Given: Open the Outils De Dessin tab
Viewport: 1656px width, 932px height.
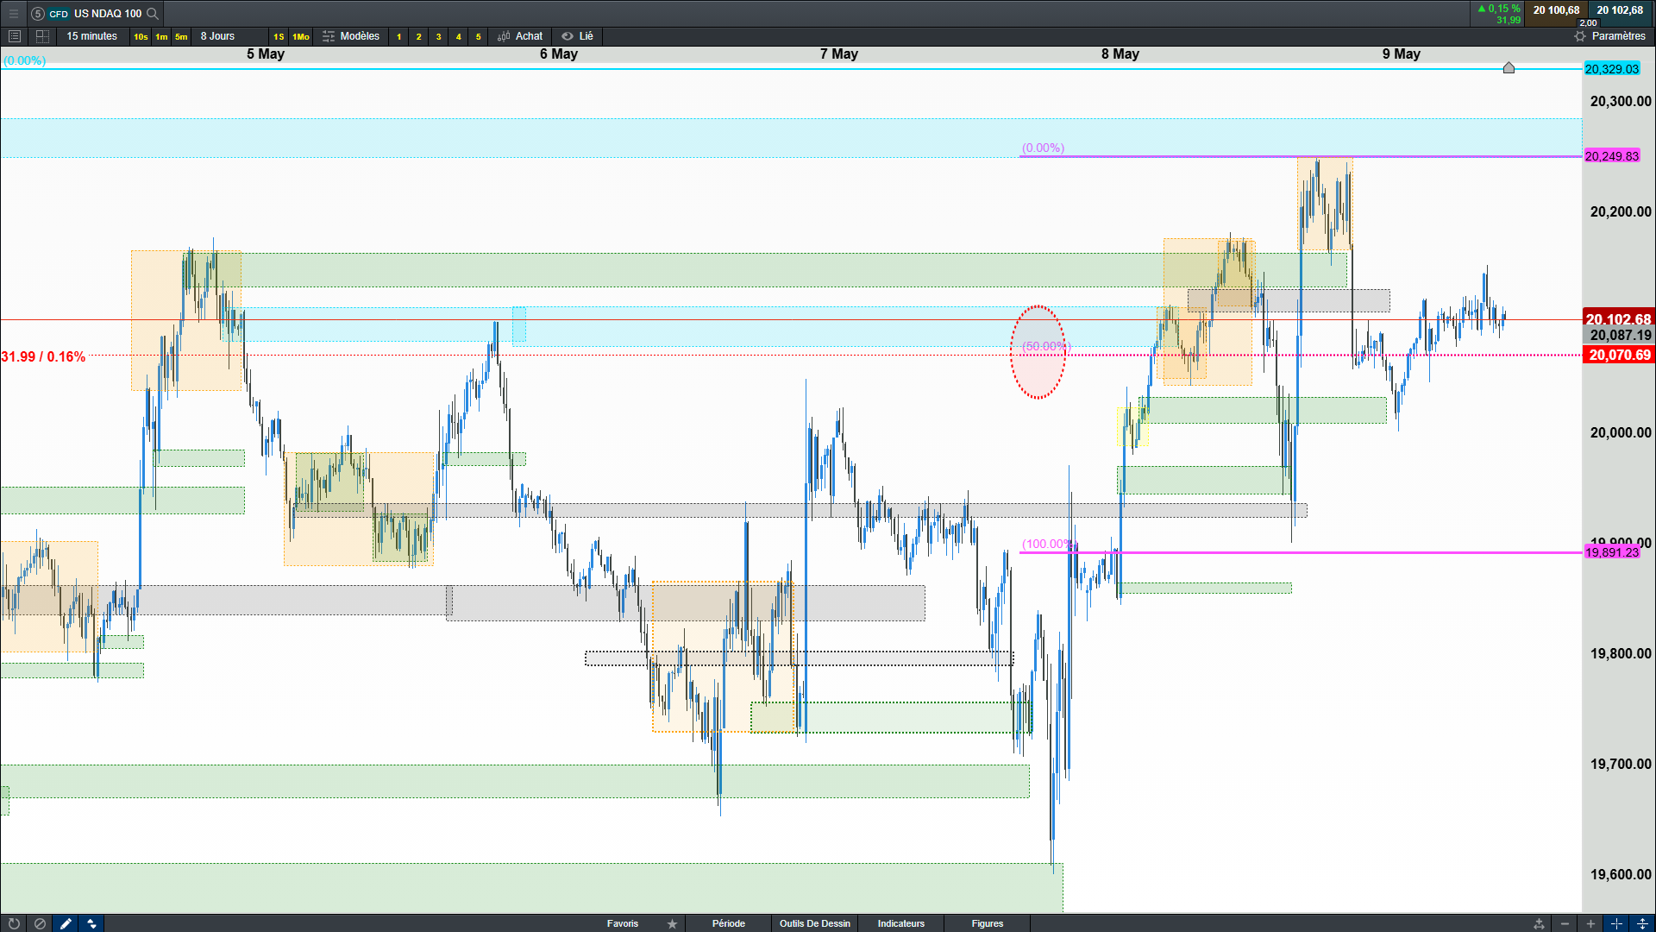Looking at the screenshot, I should 814,923.
